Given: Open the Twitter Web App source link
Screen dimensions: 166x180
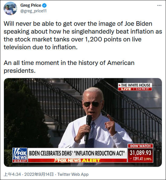Looking at the screenshot, I should click(73, 174).
